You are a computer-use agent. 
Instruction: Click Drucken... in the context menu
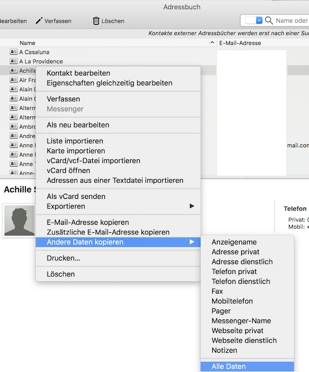63,258
